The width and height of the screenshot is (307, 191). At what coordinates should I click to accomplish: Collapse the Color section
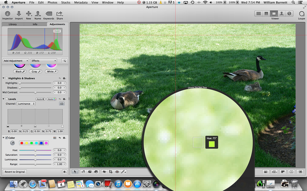point(3,138)
